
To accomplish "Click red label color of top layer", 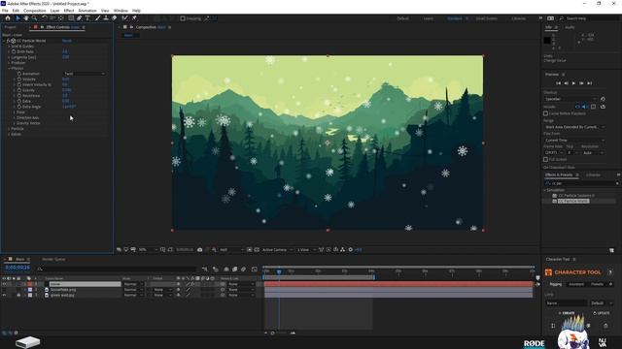I will [30, 284].
